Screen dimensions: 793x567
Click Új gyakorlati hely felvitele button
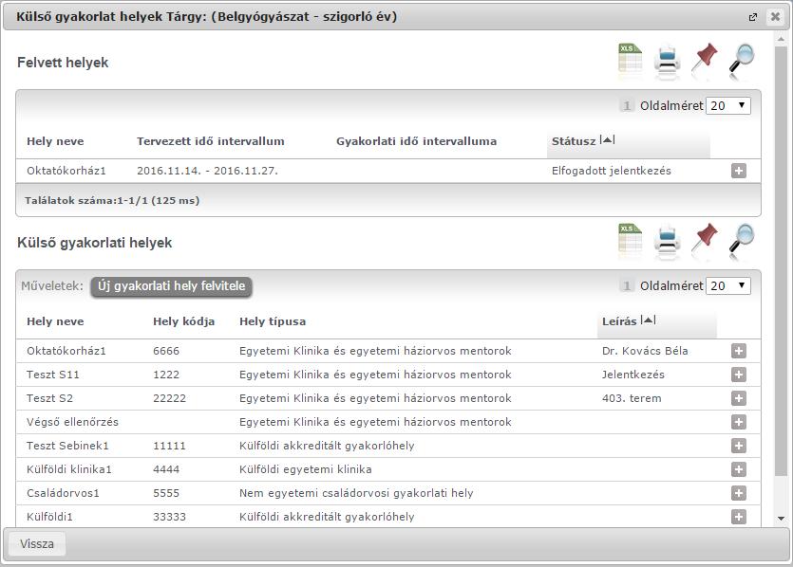[172, 286]
